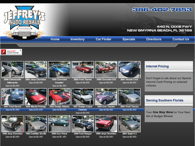195x146 pixels.
Task: Open the 1994 Mazda Protege photo
Action: [x=36, y=97]
